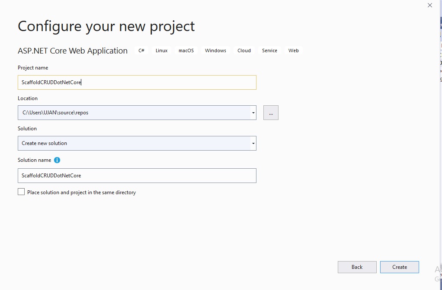Image resolution: width=442 pixels, height=290 pixels.
Task: Click the macOS platform tag
Action: point(186,50)
